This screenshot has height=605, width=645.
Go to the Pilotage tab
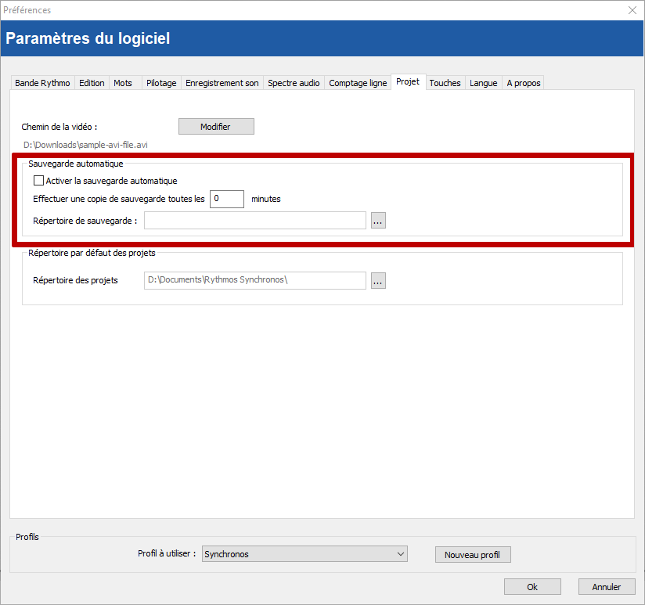pyautogui.click(x=161, y=83)
